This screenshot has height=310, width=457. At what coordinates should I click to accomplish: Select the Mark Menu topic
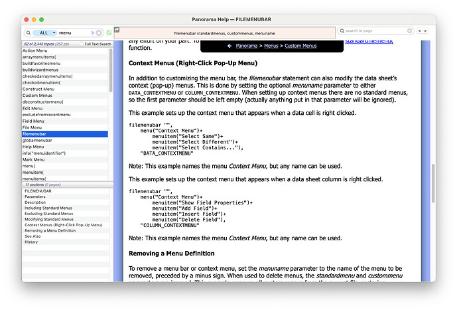coord(65,160)
